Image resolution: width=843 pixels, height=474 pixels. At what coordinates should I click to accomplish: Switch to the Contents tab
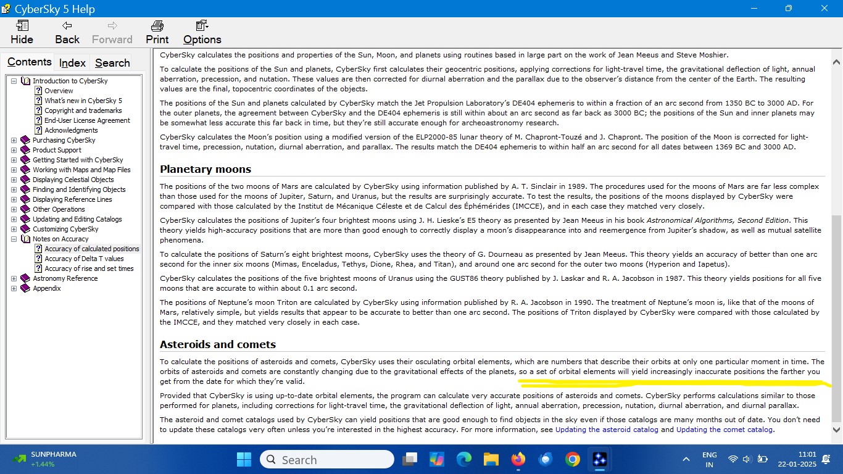[x=29, y=62]
